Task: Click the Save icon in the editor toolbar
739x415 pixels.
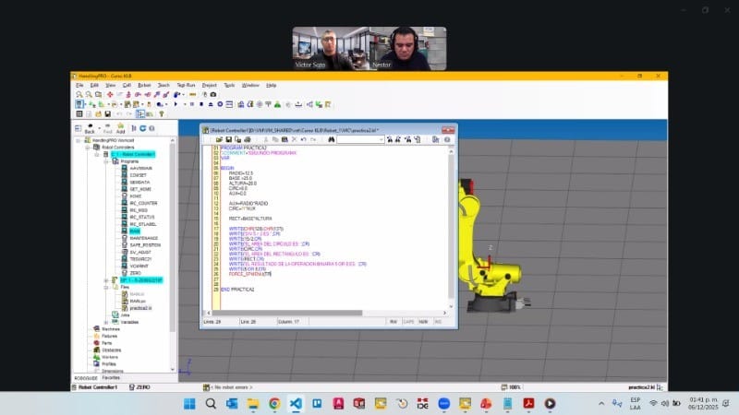Action: tap(226, 139)
